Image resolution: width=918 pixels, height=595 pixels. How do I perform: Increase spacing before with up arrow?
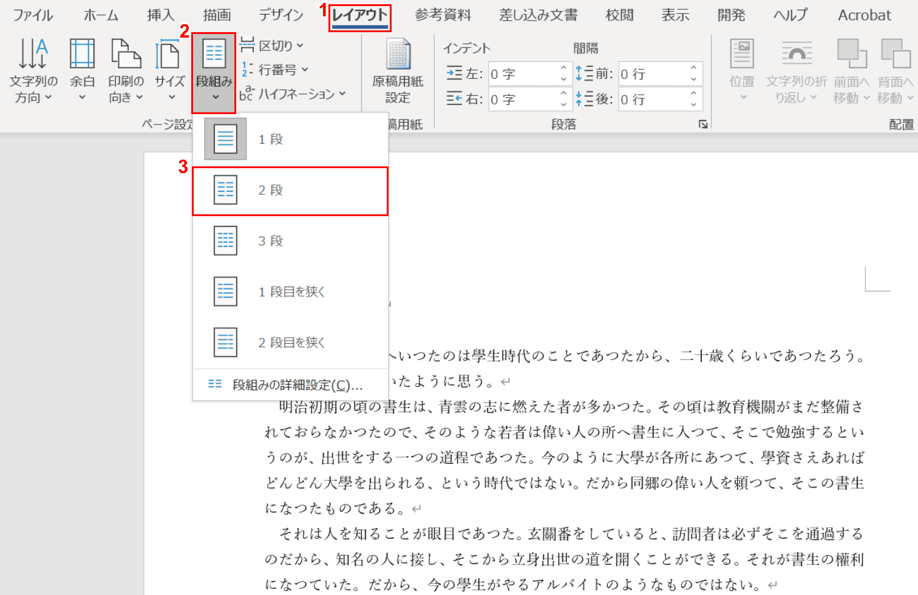694,69
